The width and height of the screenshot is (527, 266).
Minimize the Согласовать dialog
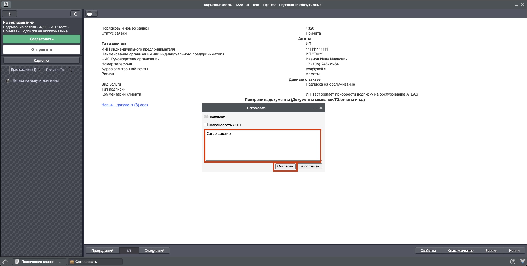[315, 108]
